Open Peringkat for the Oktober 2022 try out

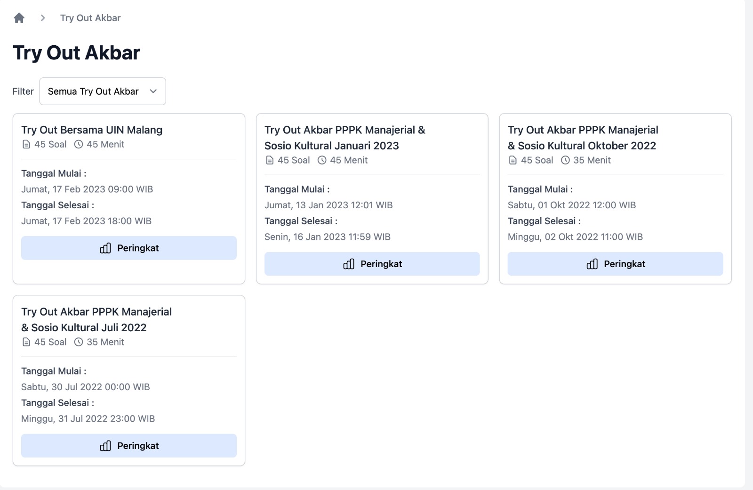tap(615, 264)
